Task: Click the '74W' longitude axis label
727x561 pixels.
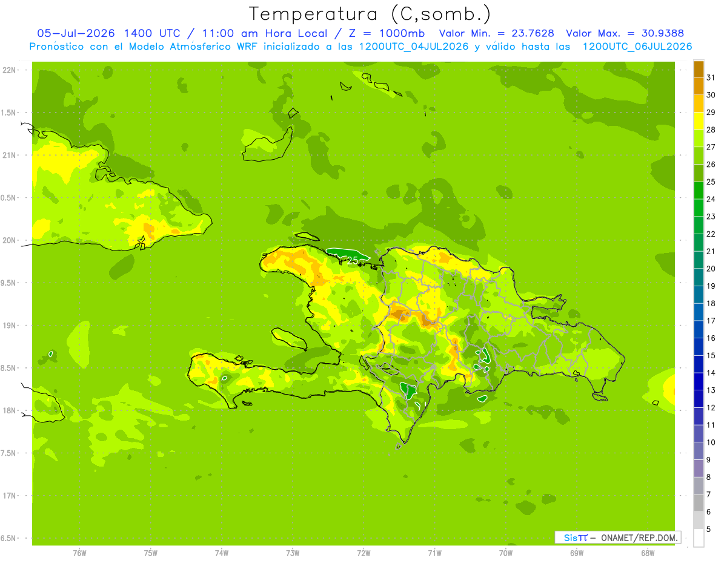Action: tap(222, 553)
